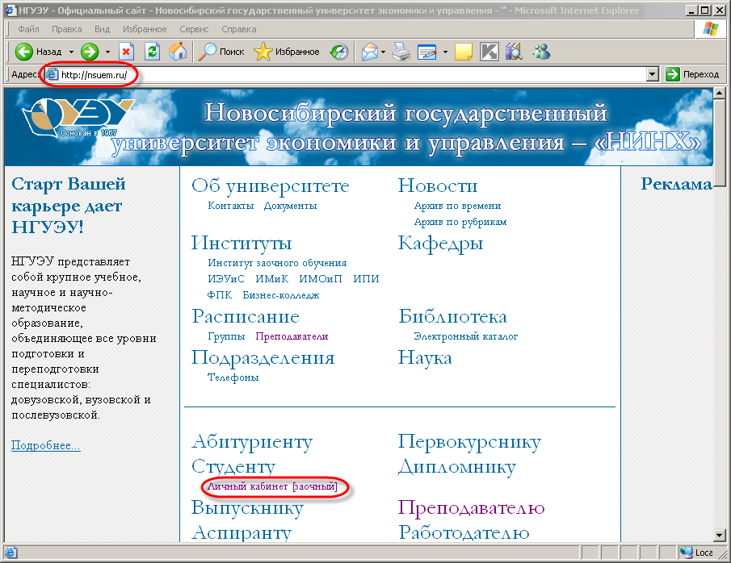The height and width of the screenshot is (563, 731).
Task: Click the Windows flag logo
Action: (x=710, y=29)
